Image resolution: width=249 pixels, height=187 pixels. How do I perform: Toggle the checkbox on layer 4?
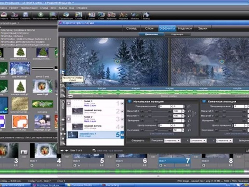pyautogui.click(x=122, y=127)
